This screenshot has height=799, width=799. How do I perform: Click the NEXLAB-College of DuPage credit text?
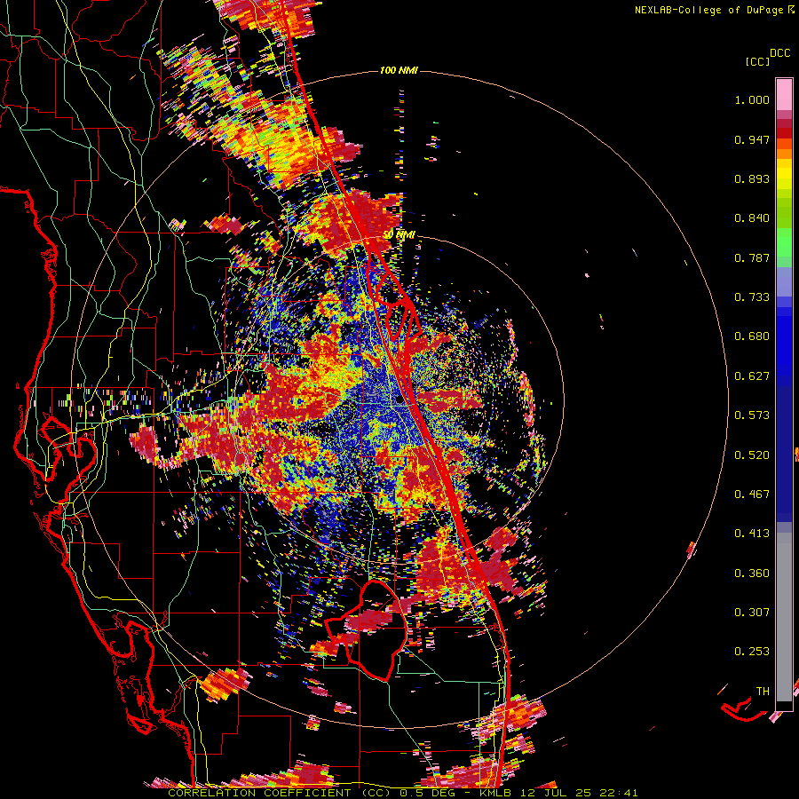[x=708, y=10]
